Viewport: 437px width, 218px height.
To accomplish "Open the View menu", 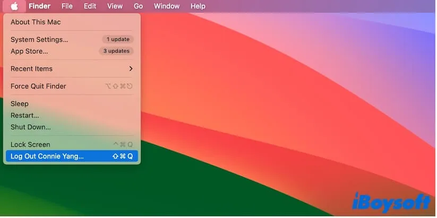I will pos(115,6).
